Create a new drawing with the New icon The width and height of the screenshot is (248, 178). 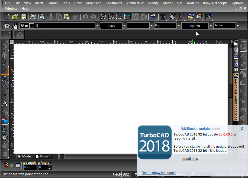coord(7,17)
